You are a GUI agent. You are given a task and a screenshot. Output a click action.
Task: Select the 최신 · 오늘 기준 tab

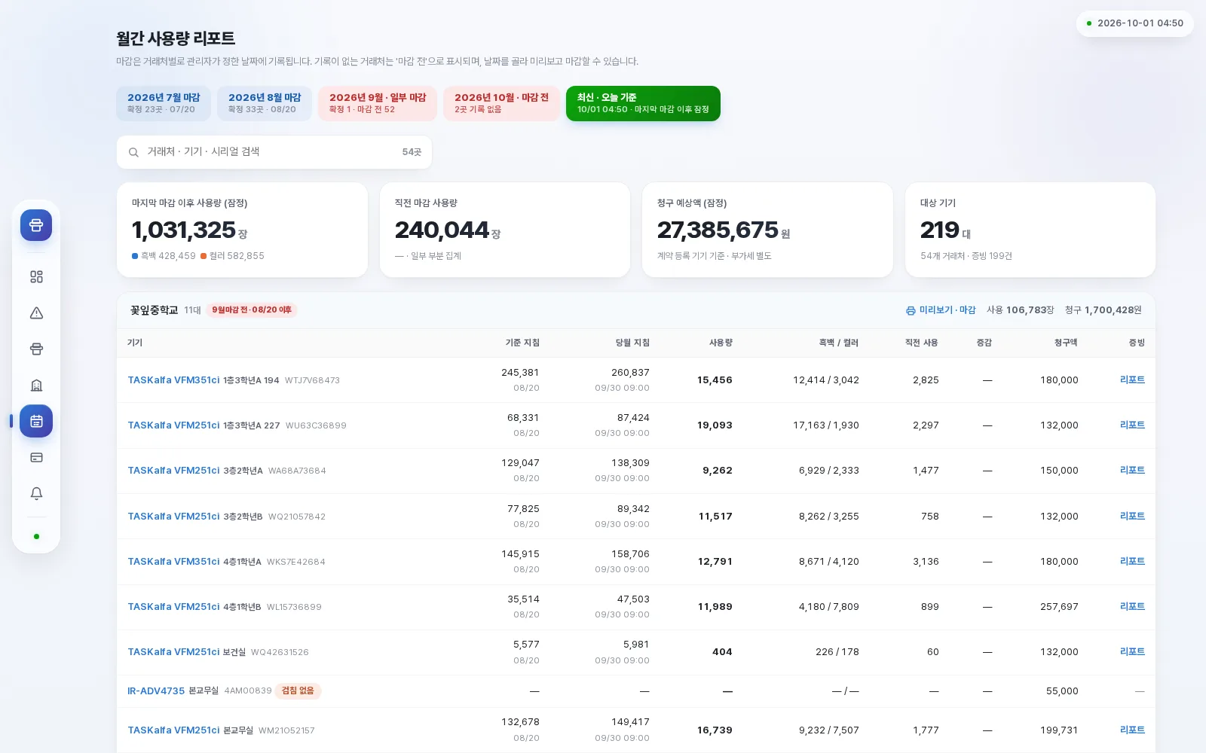643,103
